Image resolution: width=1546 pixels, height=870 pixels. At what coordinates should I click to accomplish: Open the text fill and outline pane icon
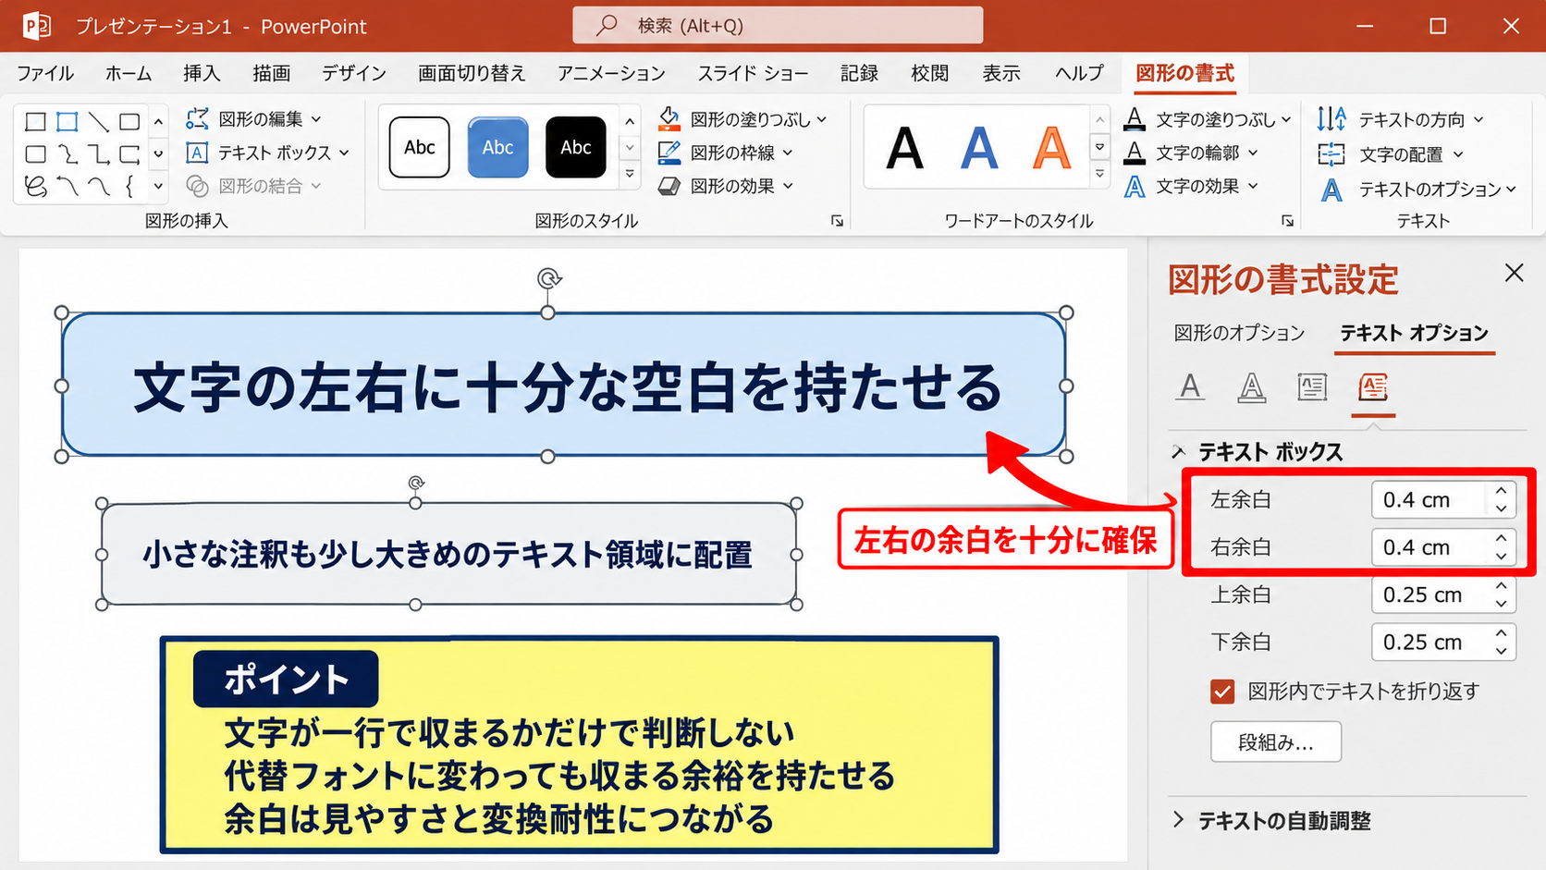[1191, 386]
